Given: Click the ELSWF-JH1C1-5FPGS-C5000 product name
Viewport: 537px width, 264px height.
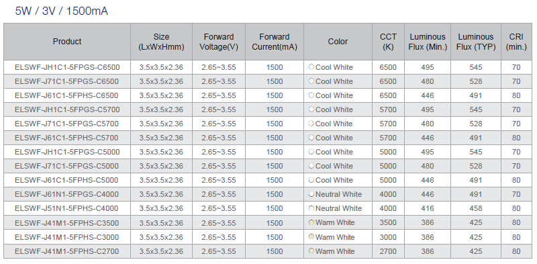Looking at the screenshot, I should click(67, 152).
